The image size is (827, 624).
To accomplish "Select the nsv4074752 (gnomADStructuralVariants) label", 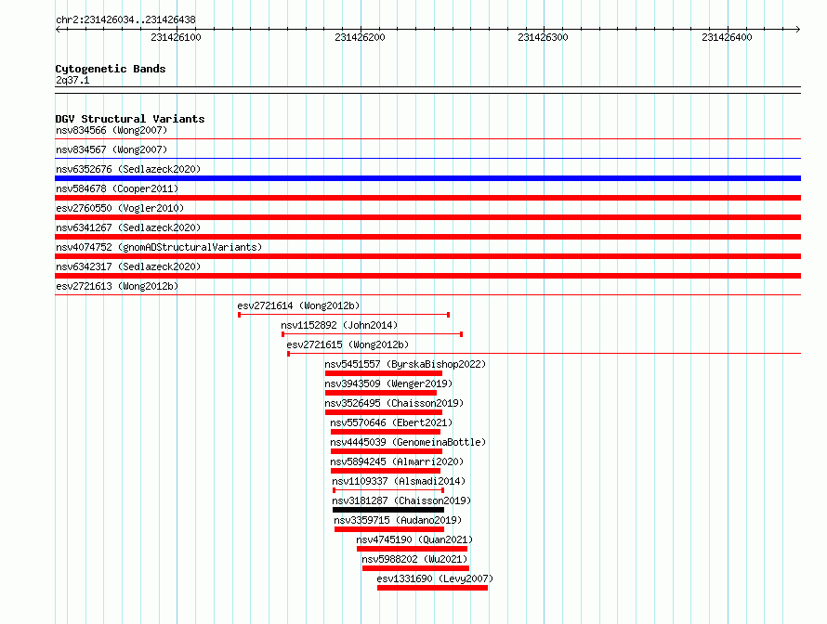I will [x=159, y=247].
